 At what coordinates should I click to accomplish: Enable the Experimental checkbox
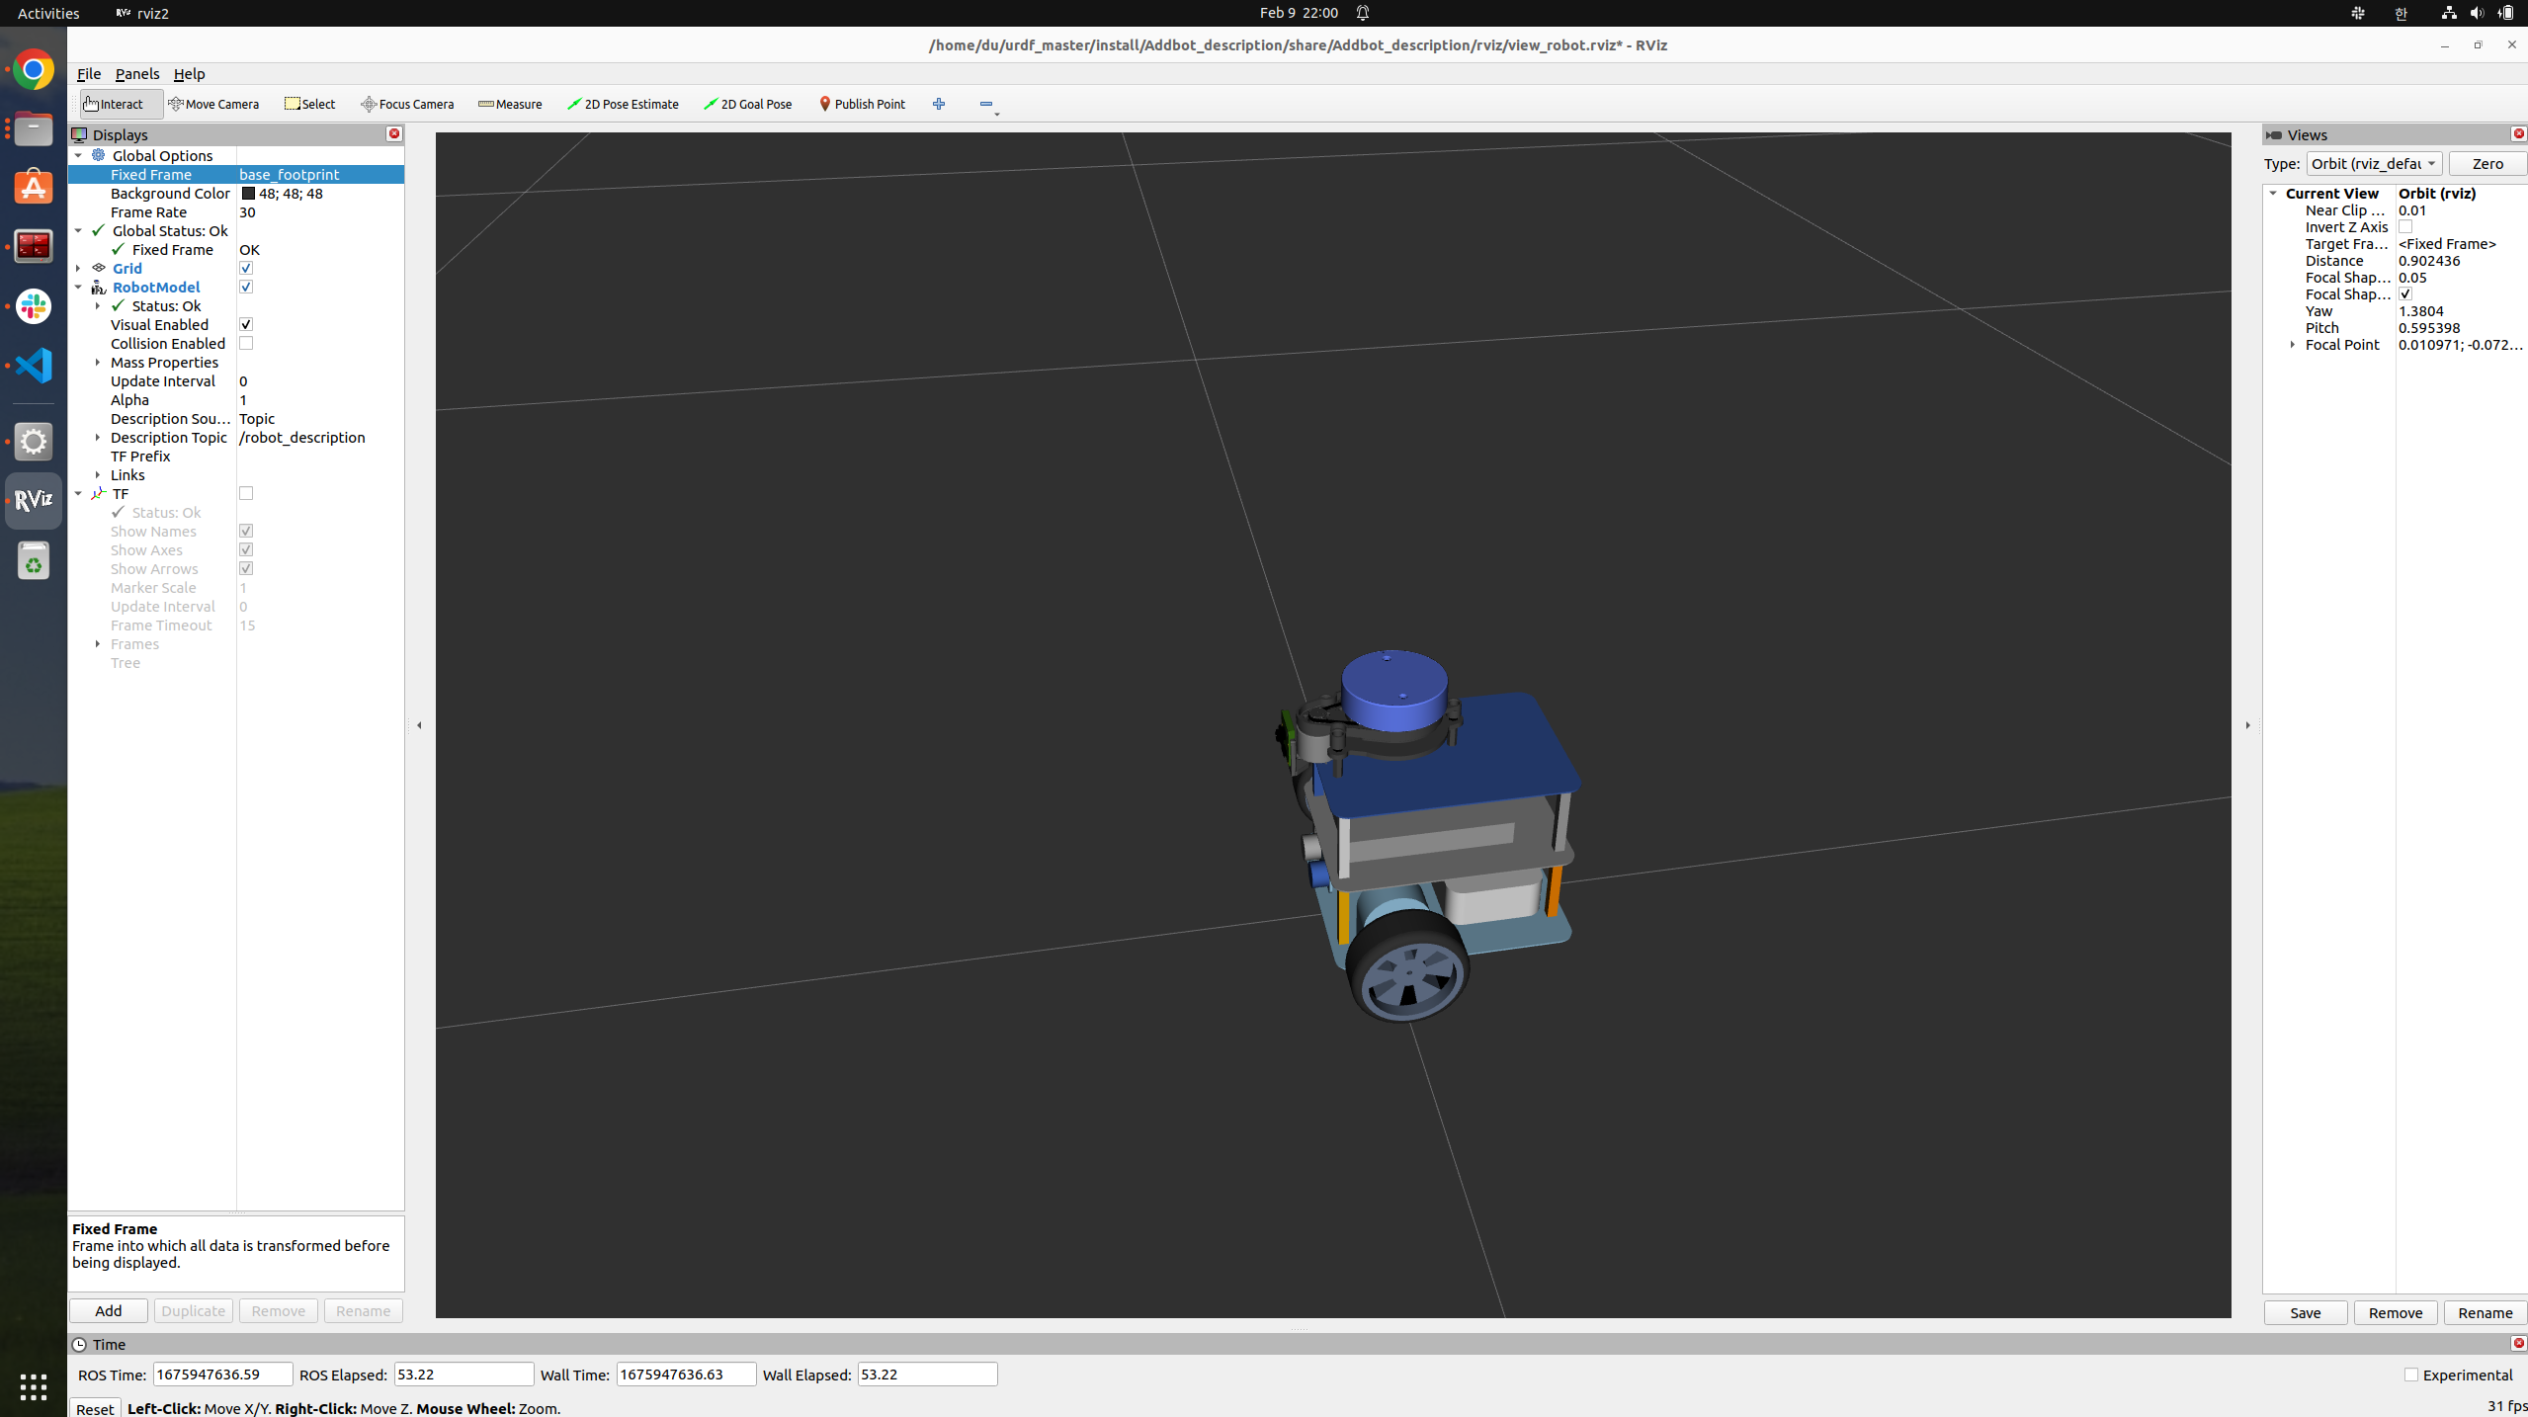coord(2411,1375)
